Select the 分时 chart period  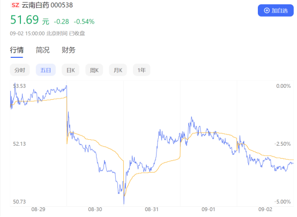20,70
